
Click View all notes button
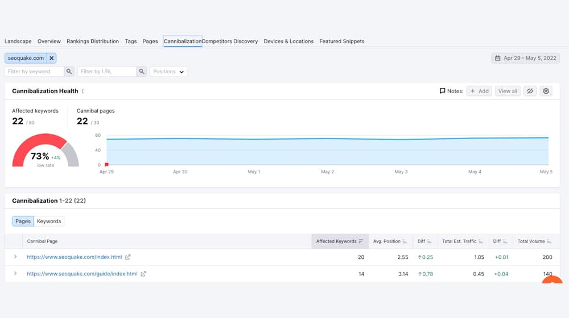tap(508, 91)
